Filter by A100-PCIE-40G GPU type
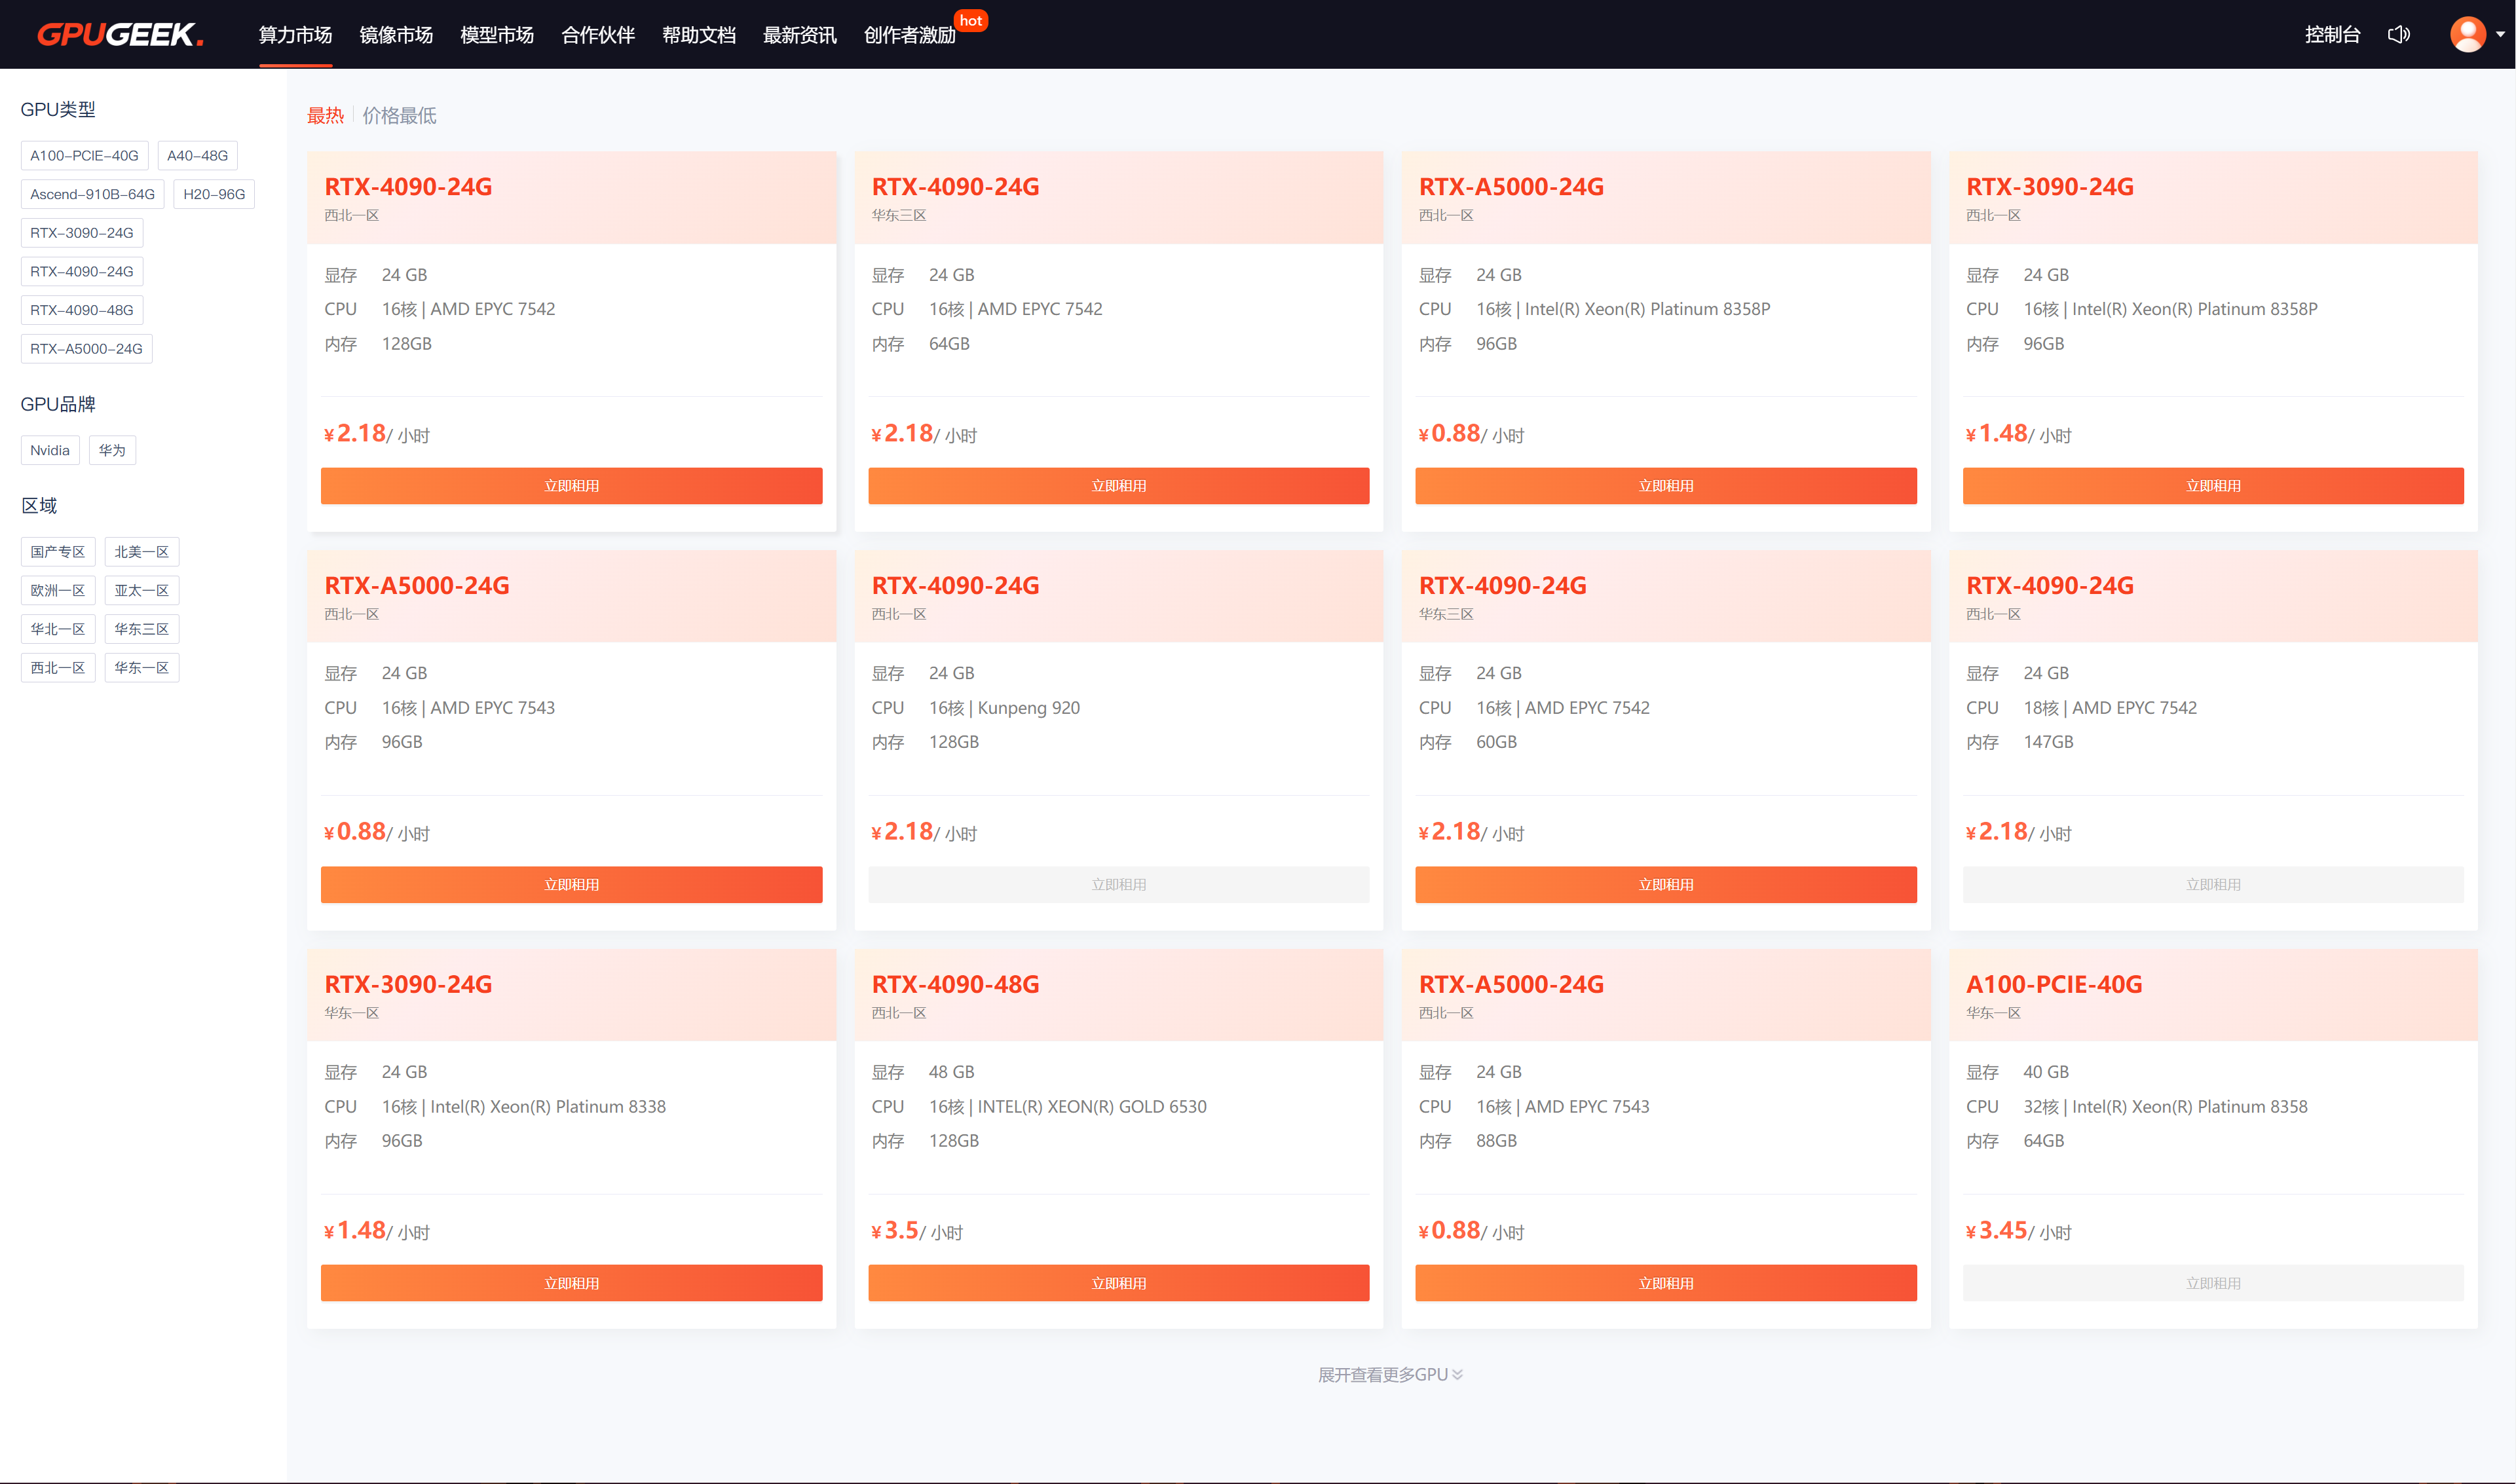 pyautogui.click(x=84, y=156)
